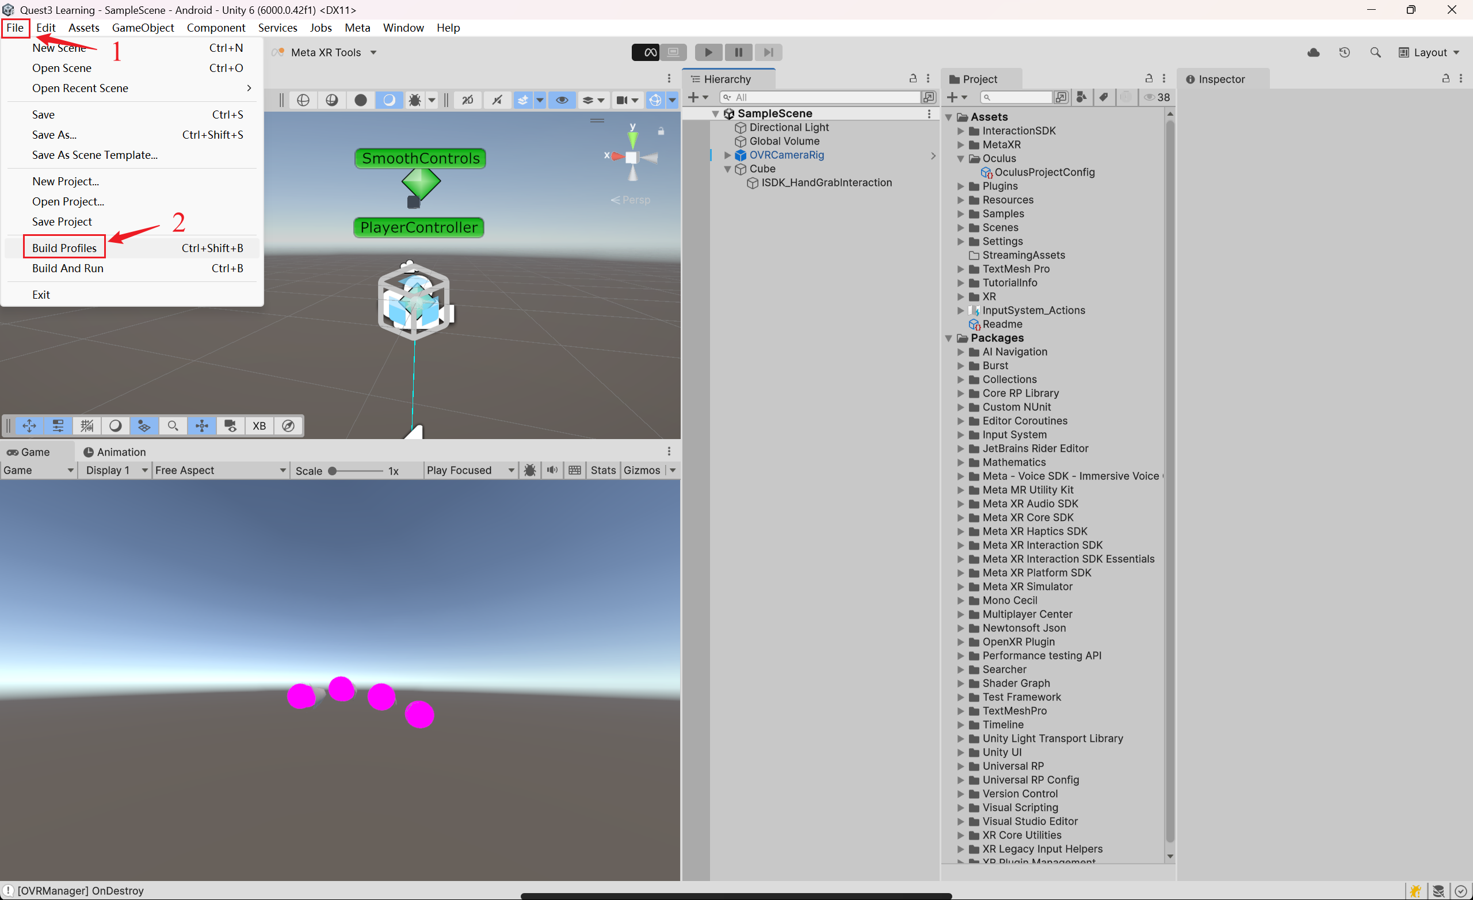Open the Unity cloud services icon
Viewport: 1473px width, 900px height.
tap(1314, 52)
